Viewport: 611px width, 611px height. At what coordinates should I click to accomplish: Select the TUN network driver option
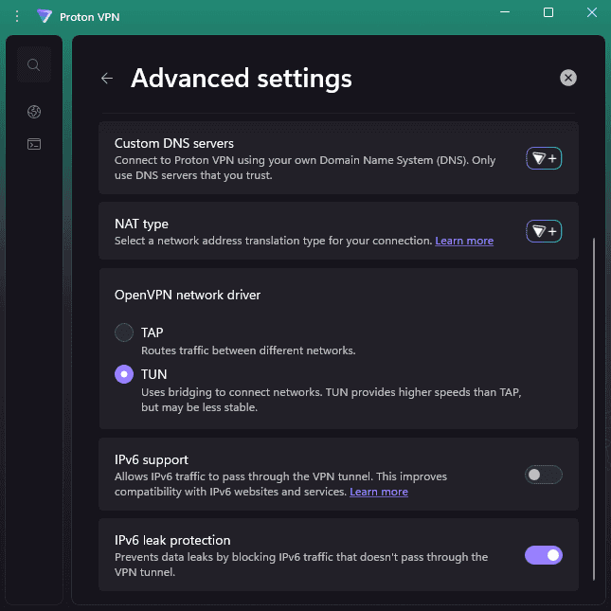124,374
